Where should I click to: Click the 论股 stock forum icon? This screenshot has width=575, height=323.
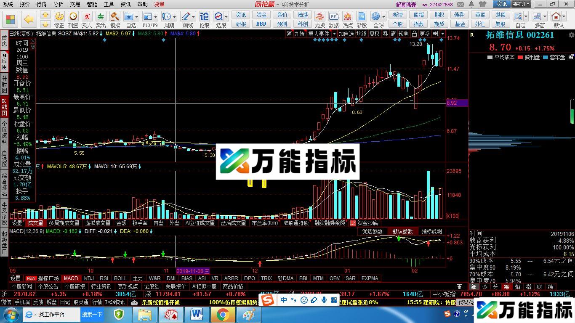coord(205,17)
